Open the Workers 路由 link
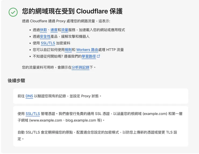The height and width of the screenshot is (154, 199). [x=87, y=50]
